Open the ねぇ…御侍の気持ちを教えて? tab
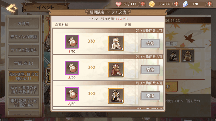This screenshot has height=121, width=216. tap(23, 90)
